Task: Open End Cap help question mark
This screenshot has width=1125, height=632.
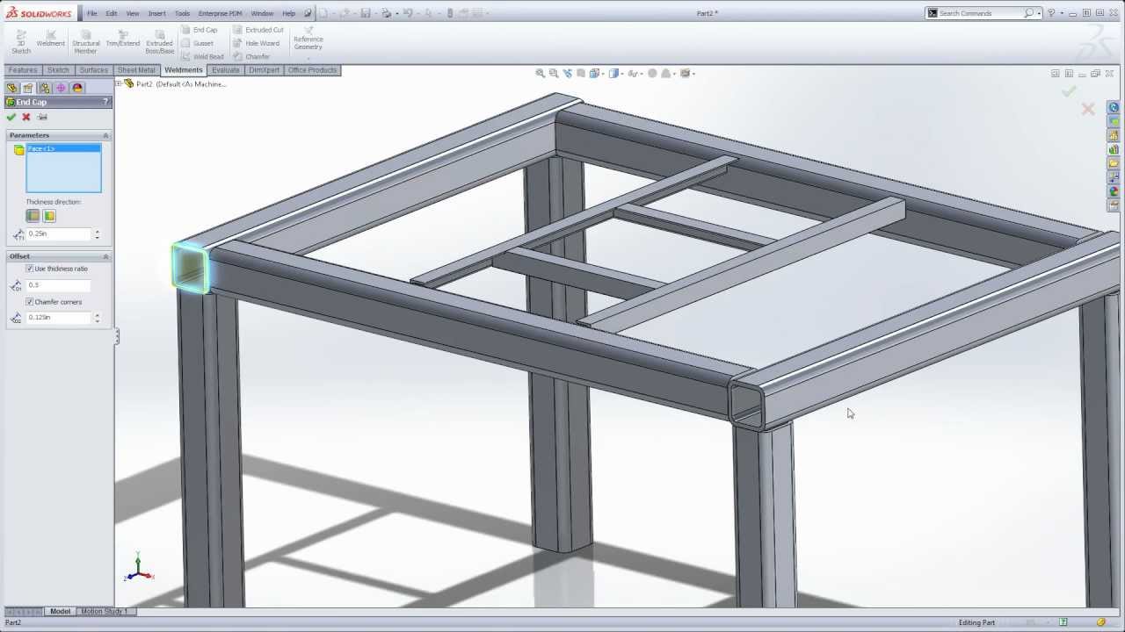Action: click(106, 102)
